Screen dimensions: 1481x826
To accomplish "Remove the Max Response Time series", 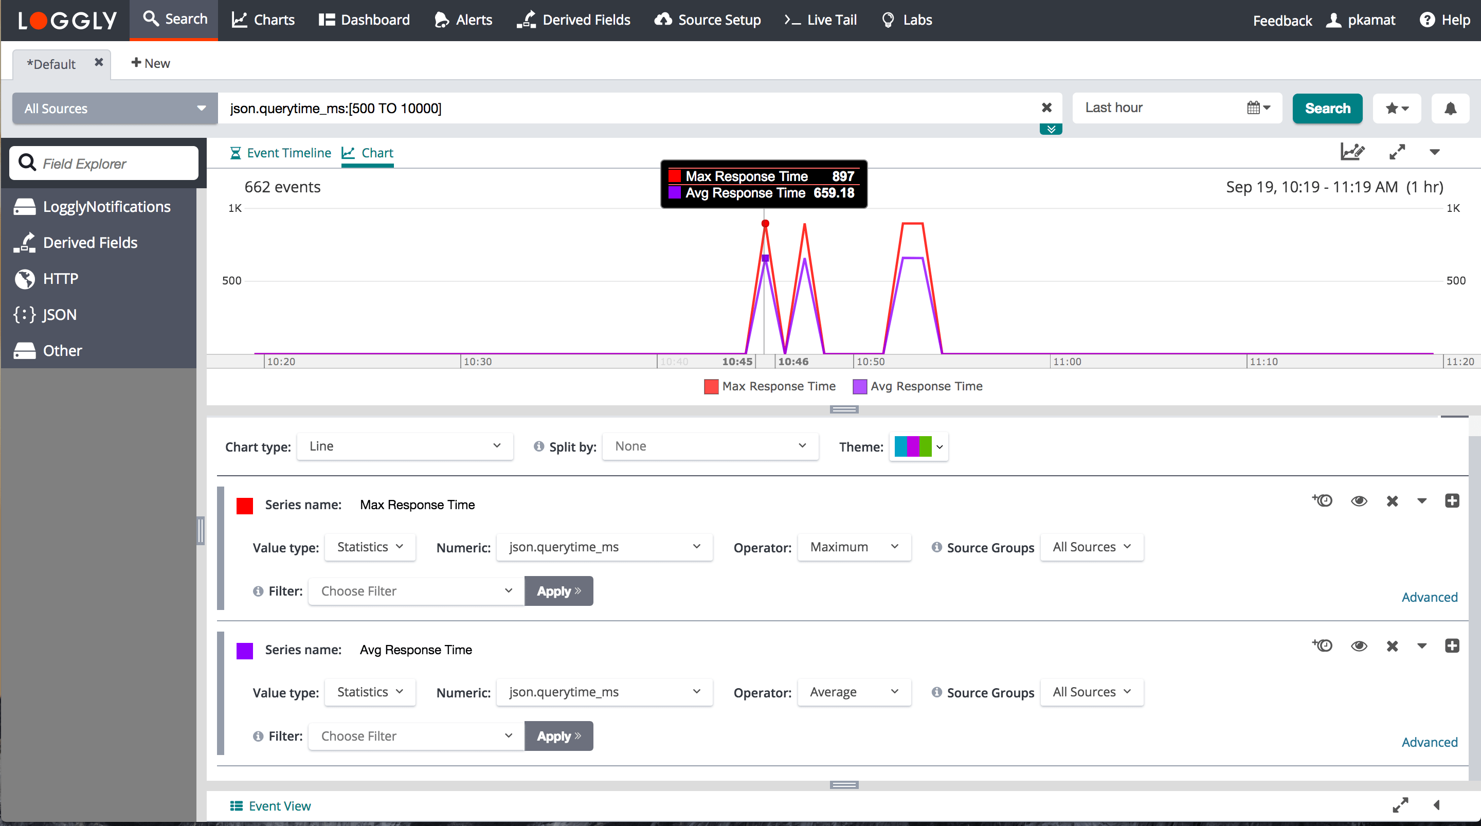I will 1392,501.
